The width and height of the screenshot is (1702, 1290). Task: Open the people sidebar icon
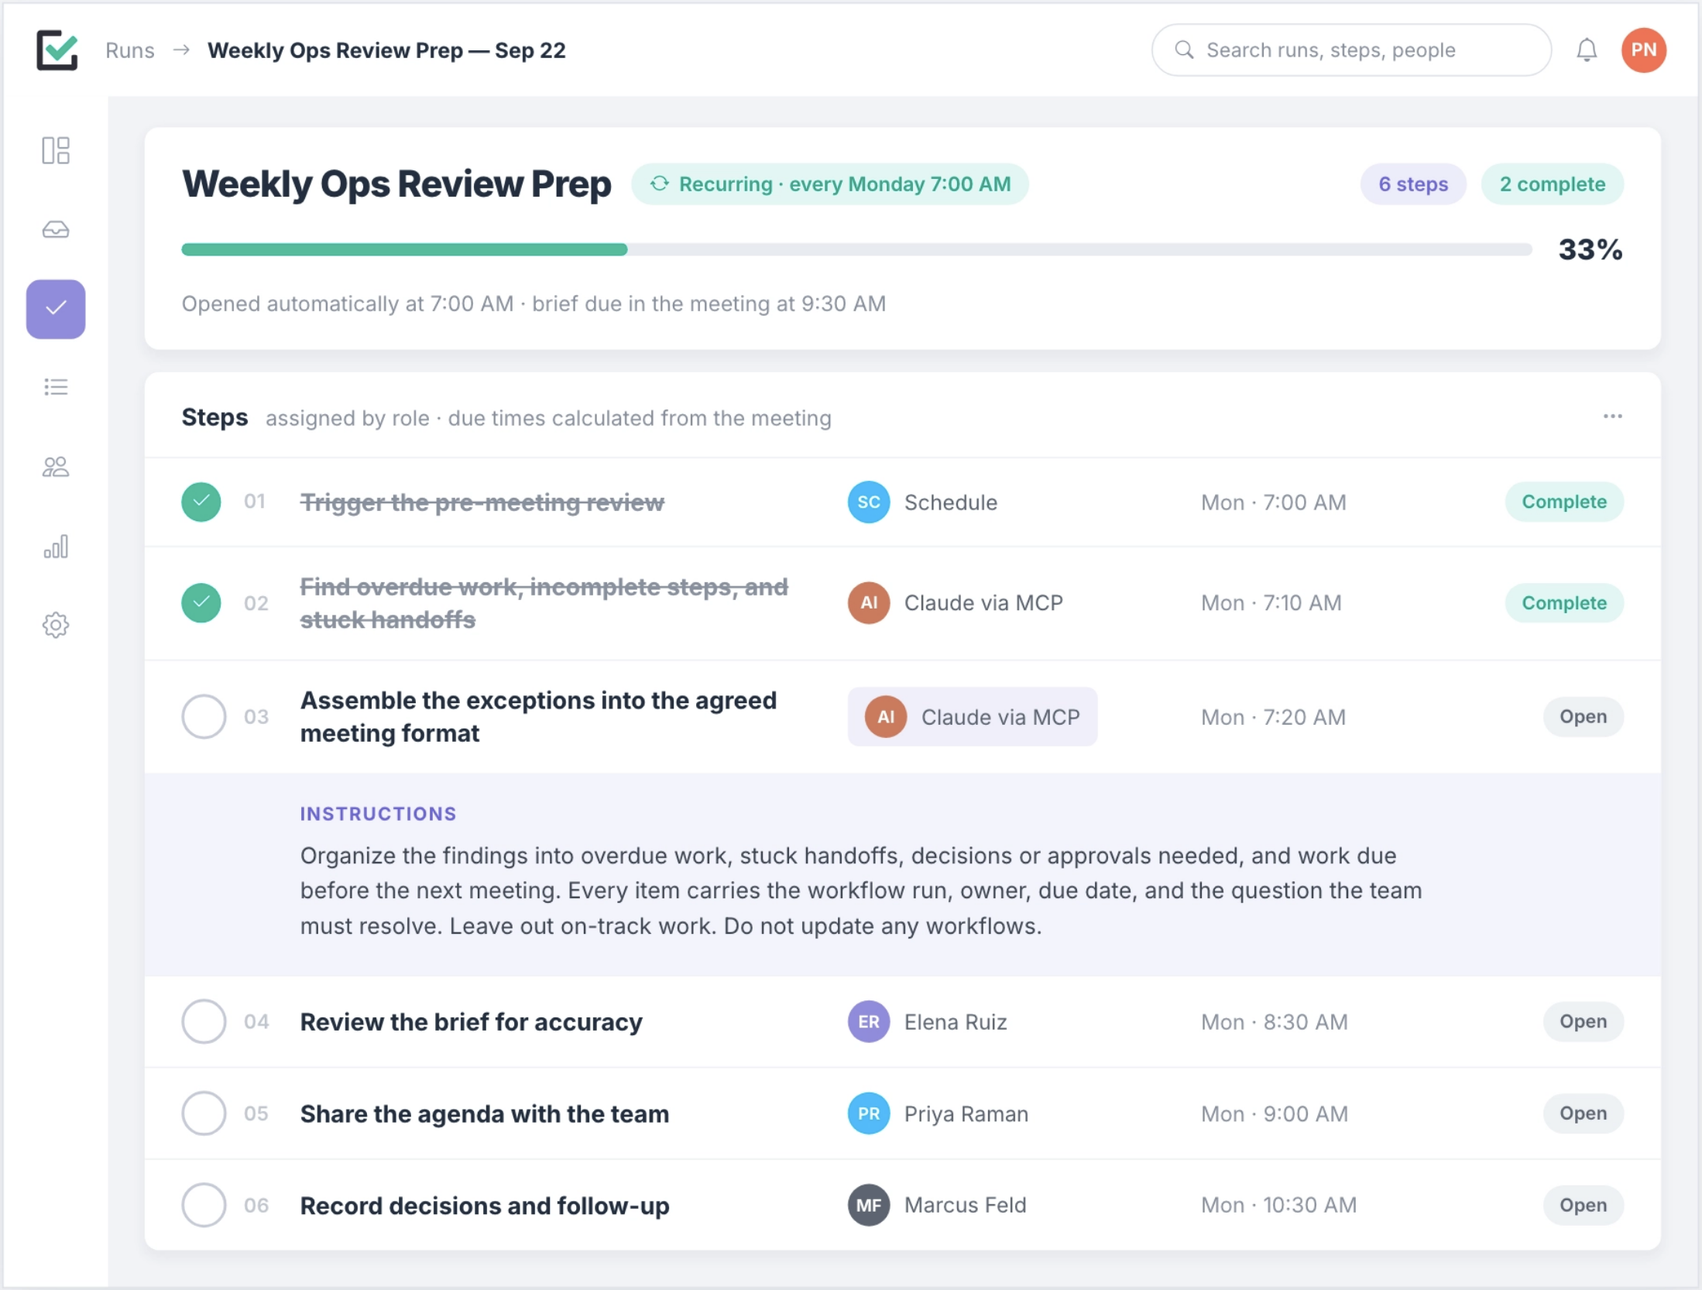click(x=56, y=466)
